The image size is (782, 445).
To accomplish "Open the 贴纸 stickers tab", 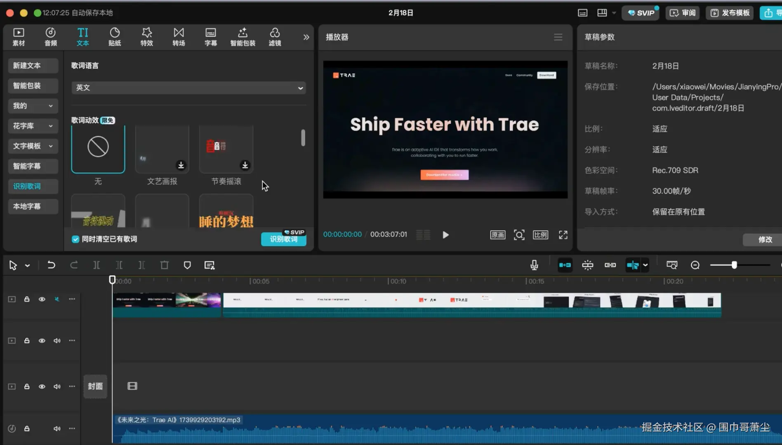I will tap(115, 37).
